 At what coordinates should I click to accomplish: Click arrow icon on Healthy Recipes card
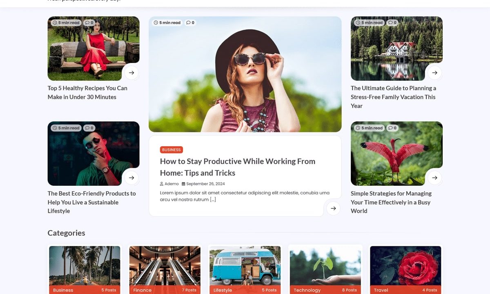[x=131, y=73]
